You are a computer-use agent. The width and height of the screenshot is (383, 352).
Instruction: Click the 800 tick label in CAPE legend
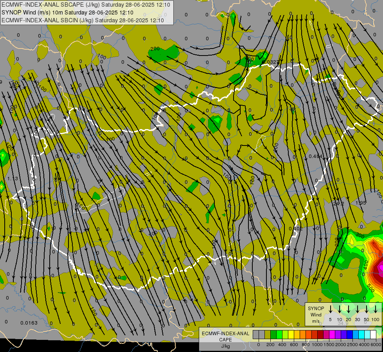306,345
